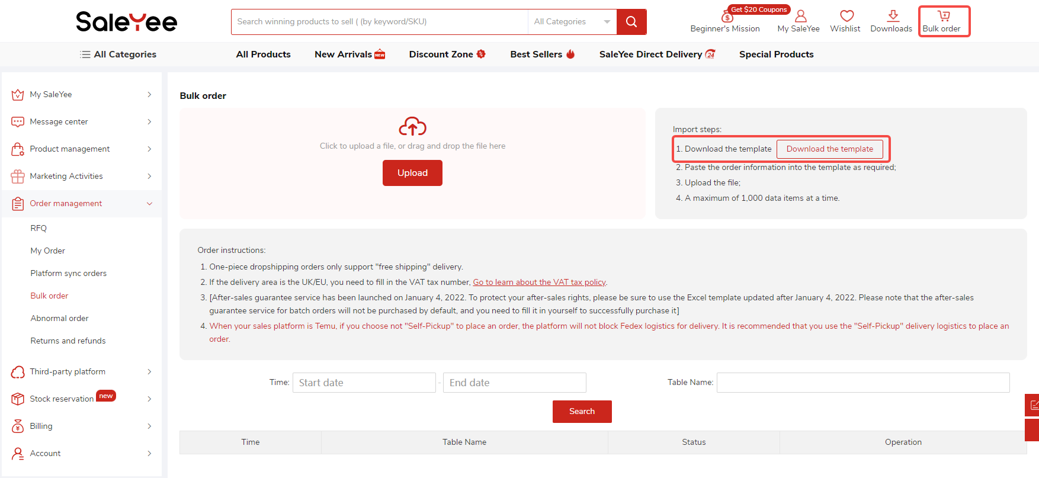Click the Table Name input field
Screen dimensions: 1039x478
[x=863, y=383]
